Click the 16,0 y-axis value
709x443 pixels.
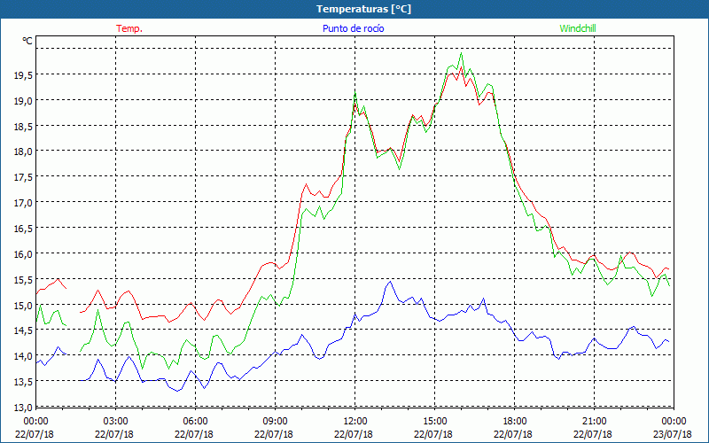click(23, 254)
